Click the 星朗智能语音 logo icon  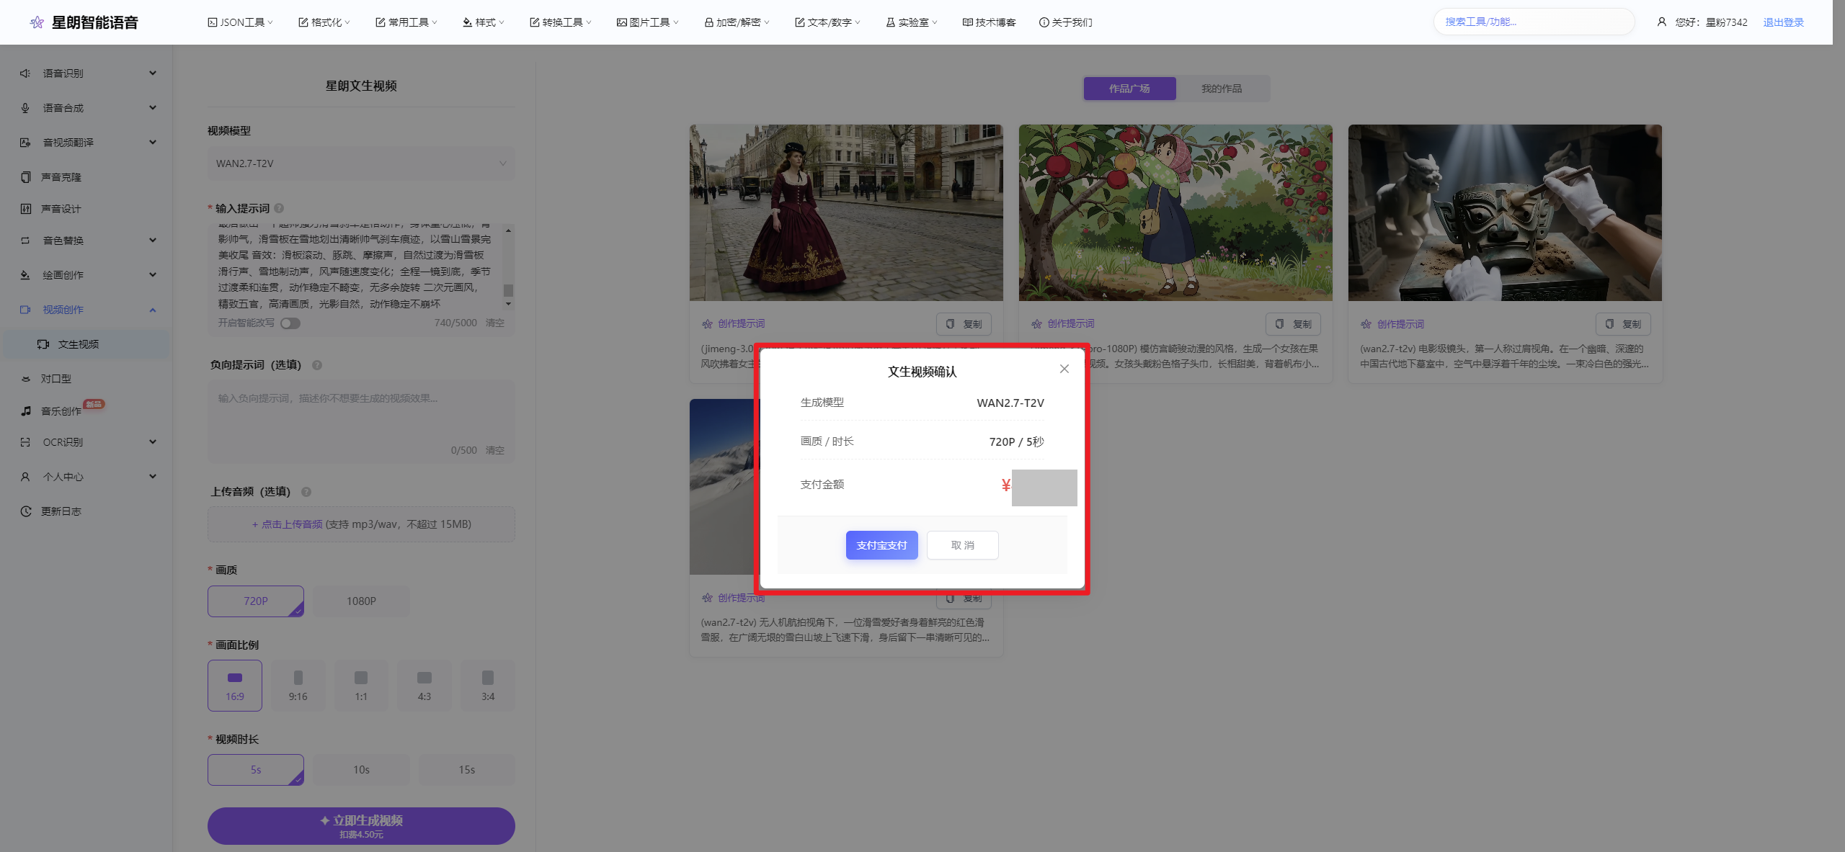click(37, 22)
